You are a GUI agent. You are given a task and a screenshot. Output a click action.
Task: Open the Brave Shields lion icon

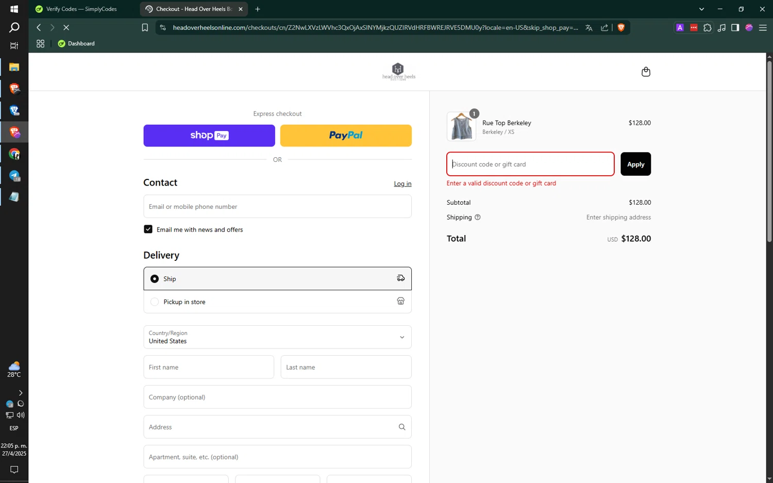pyautogui.click(x=620, y=28)
